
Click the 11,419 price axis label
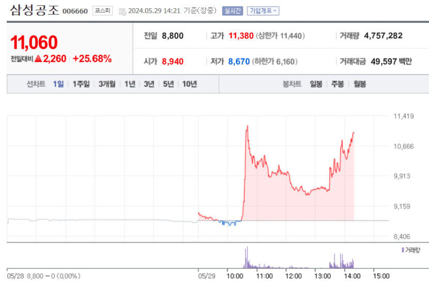coord(404,116)
